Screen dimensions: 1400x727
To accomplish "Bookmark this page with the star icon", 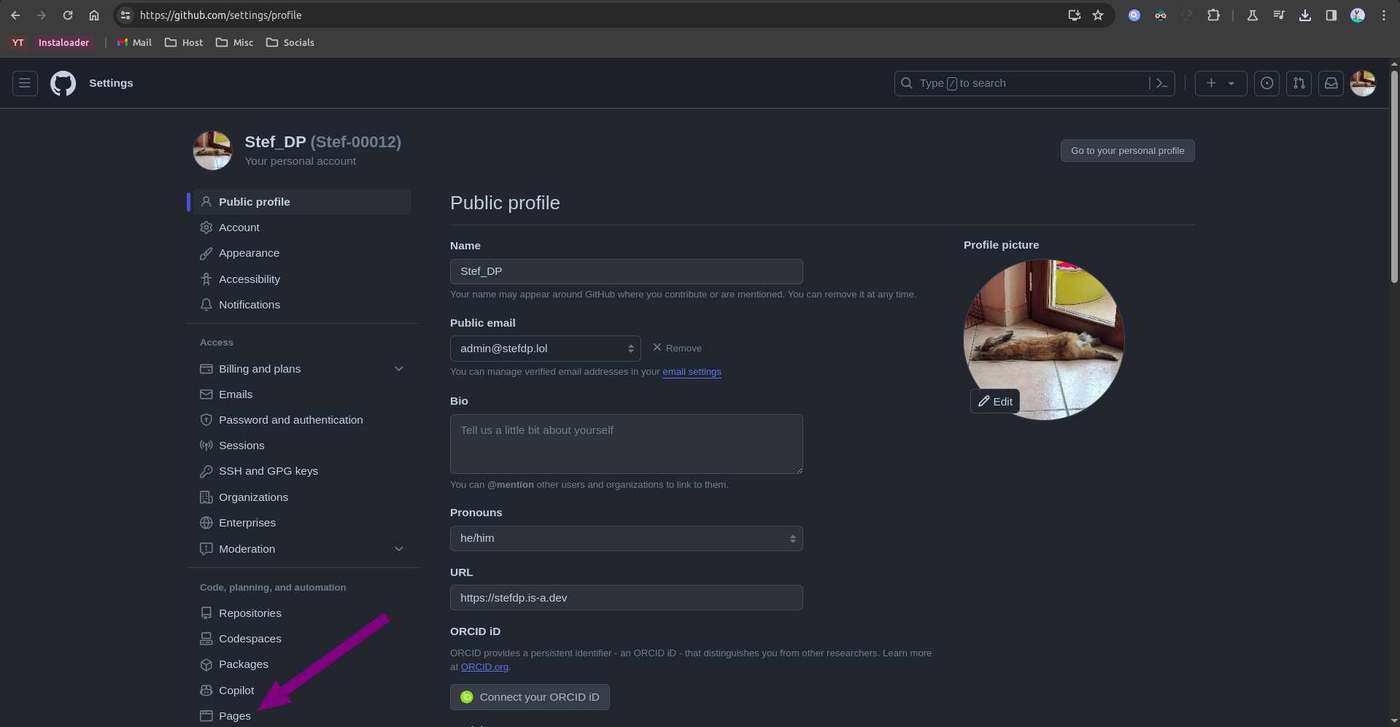I will pyautogui.click(x=1097, y=15).
